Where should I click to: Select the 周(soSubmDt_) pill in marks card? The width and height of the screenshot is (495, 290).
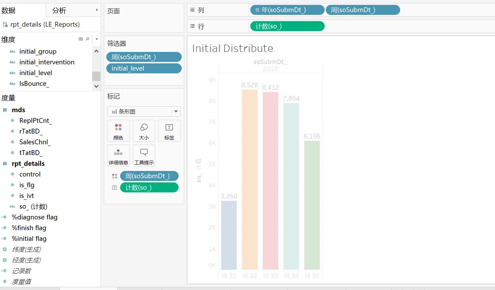coord(149,176)
